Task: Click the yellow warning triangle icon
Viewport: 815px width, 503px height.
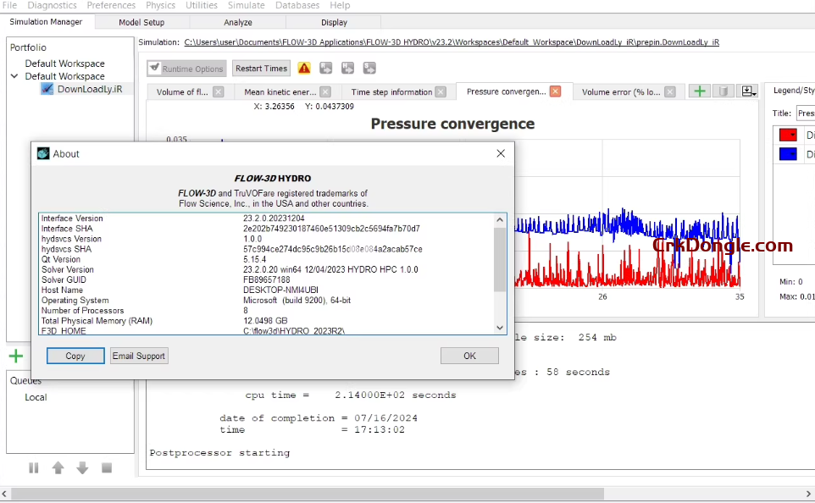Action: (304, 69)
